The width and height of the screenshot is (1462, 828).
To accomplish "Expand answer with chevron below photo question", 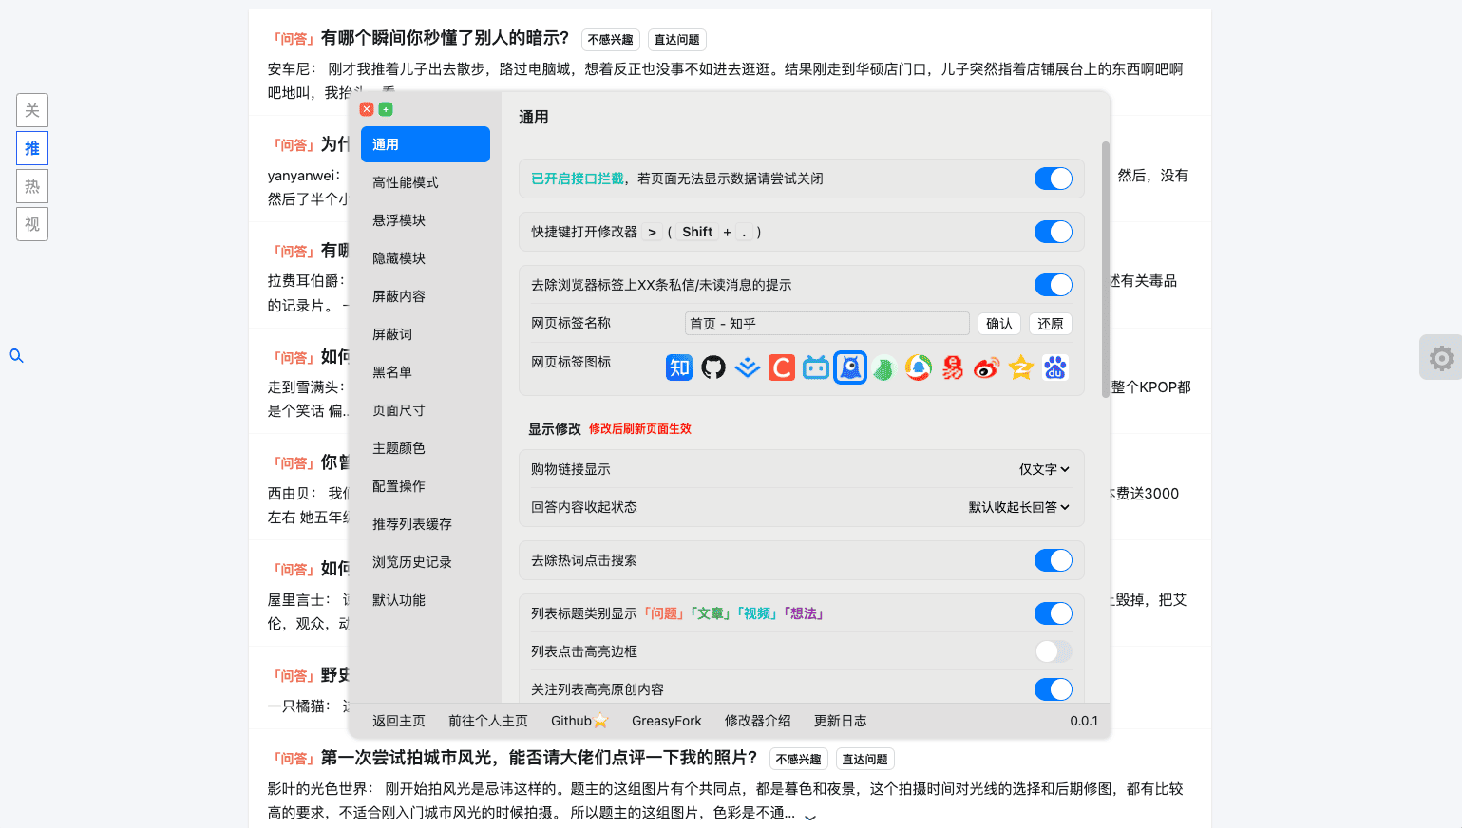I will 810,816.
